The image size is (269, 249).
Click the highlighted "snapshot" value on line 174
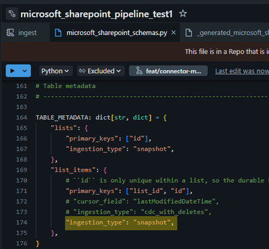point(152,223)
